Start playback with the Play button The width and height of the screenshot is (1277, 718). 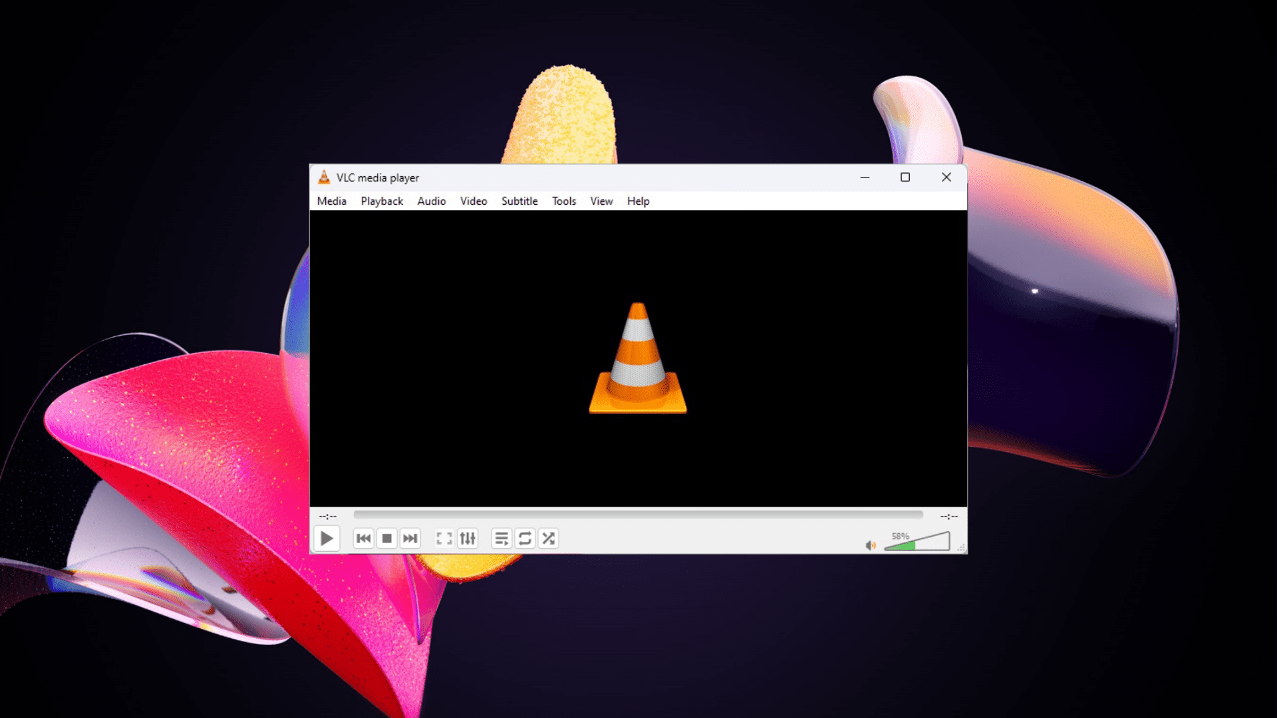[327, 538]
